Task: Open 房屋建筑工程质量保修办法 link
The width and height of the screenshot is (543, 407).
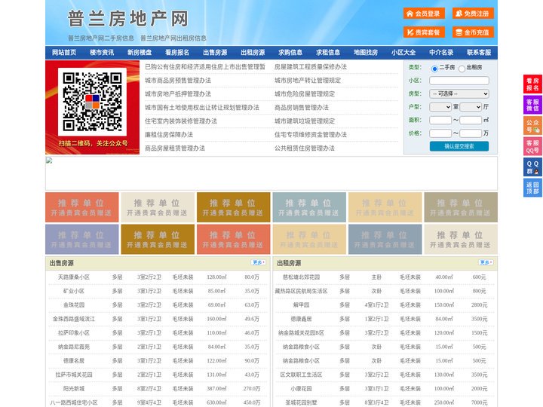Action: coord(311,67)
